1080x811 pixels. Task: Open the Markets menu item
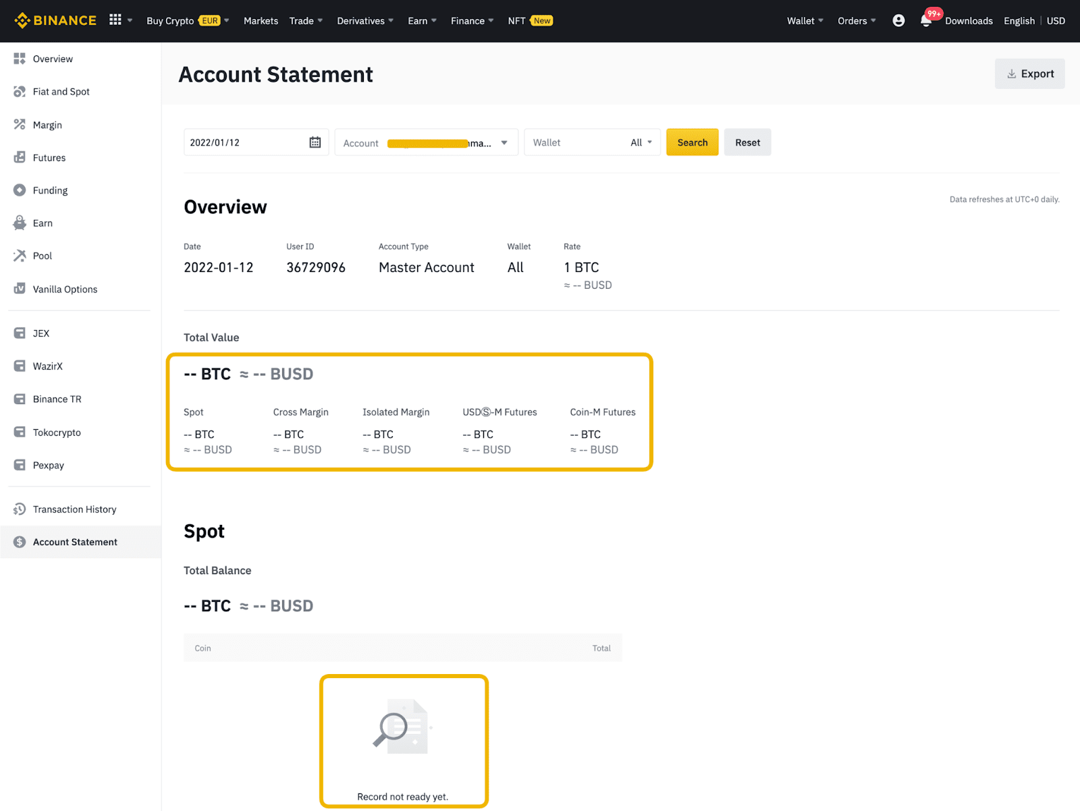coord(261,21)
